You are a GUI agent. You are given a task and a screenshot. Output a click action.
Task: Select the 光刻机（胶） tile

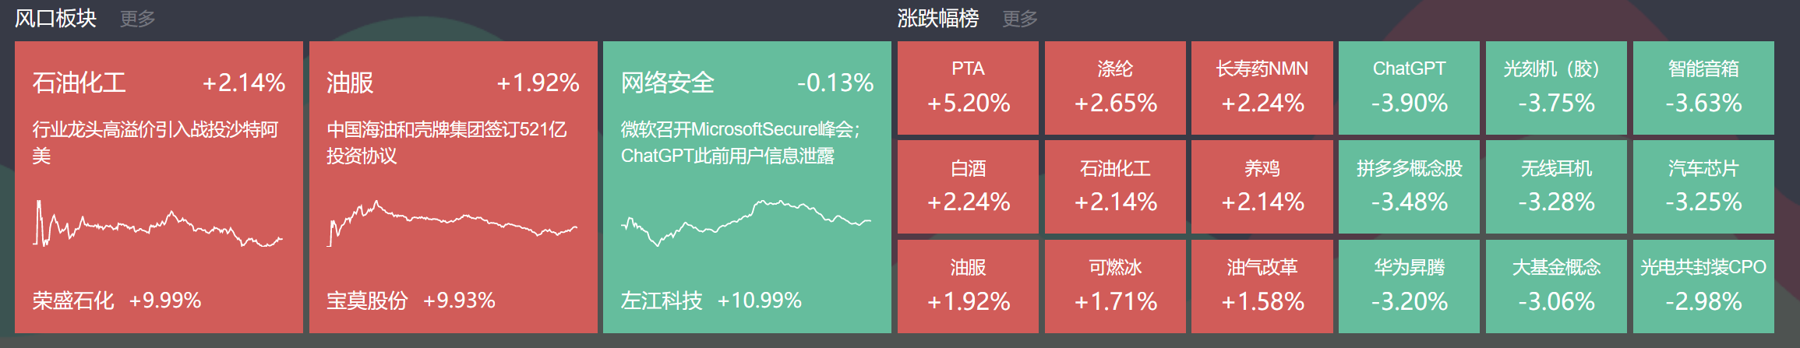pyautogui.click(x=1556, y=87)
